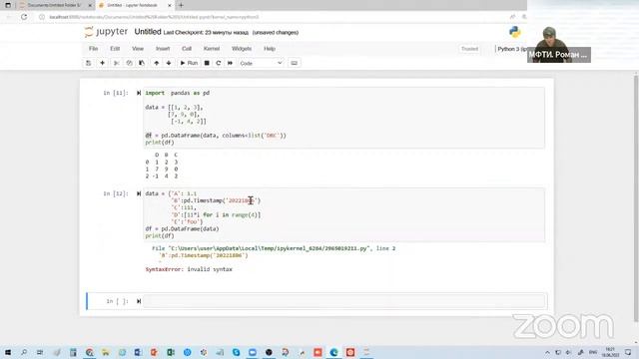639x359 pixels.
Task: Open the taskbar clock and date
Action: (610, 352)
